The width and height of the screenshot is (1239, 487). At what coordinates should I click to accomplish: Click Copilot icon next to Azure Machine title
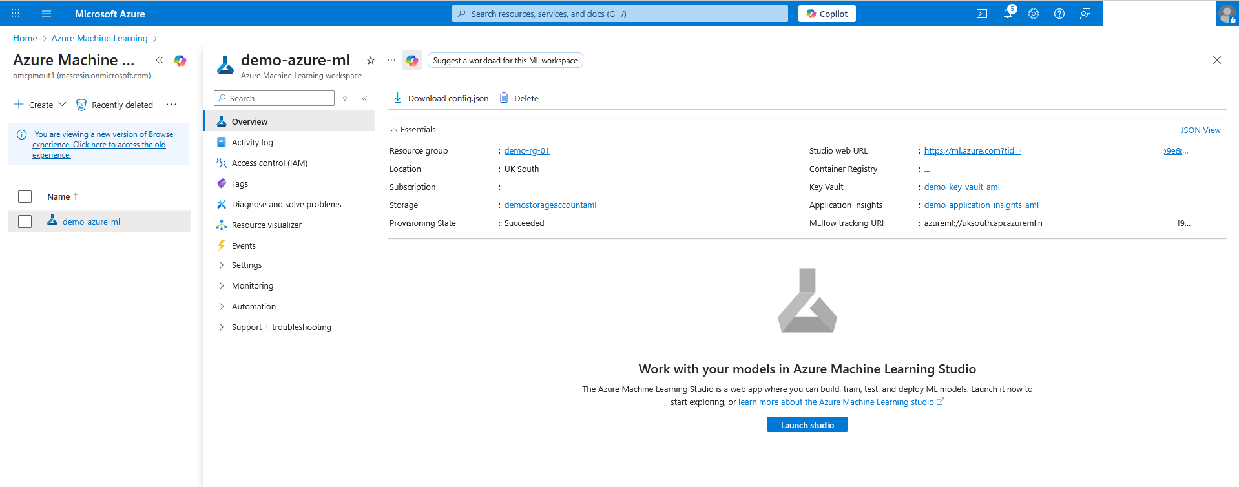click(x=180, y=60)
